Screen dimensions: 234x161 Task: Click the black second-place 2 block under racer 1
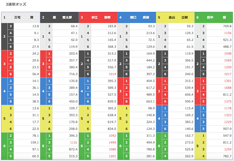pos(4,37)
